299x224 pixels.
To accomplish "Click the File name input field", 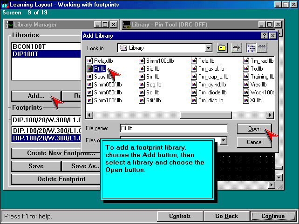I will tap(173, 128).
